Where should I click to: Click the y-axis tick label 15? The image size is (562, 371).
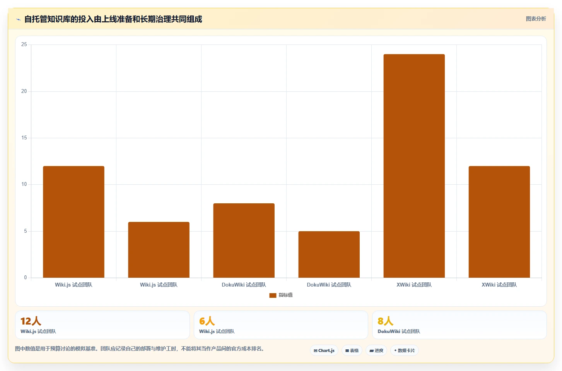(24, 138)
